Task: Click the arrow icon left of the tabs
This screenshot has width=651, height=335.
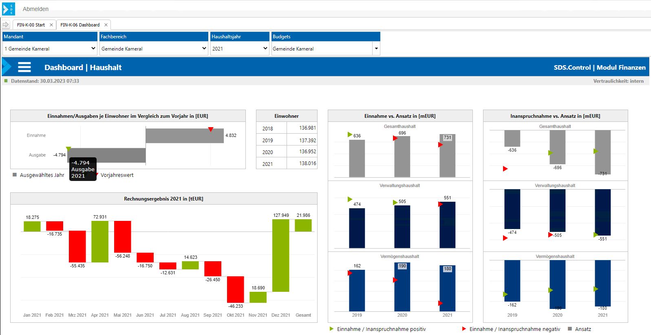Action: 6,25
